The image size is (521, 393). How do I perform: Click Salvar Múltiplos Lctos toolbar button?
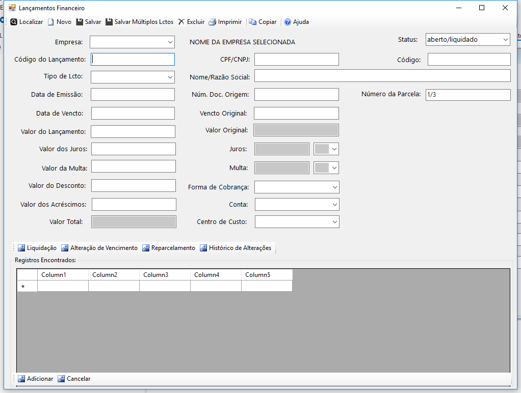[x=140, y=22]
